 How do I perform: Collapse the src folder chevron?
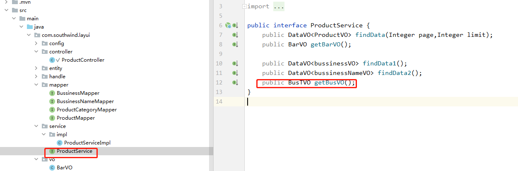[6, 10]
